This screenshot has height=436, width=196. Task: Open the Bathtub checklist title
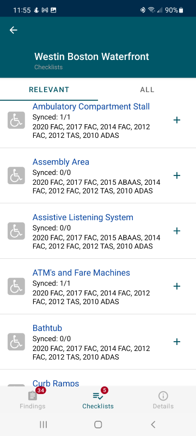[47, 328]
